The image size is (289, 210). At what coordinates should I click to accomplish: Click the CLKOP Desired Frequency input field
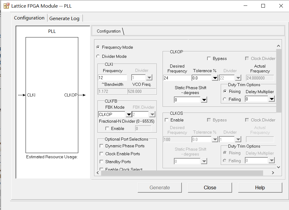coord(177,78)
